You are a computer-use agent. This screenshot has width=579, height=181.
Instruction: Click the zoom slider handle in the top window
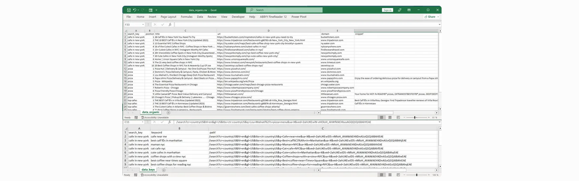pyautogui.click(x=415, y=118)
